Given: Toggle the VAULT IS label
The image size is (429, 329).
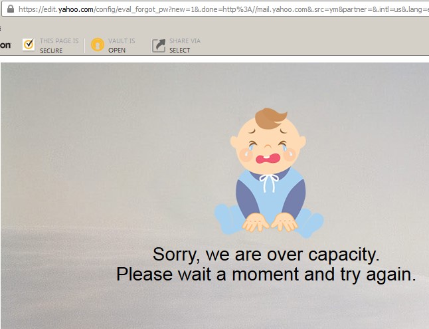Looking at the screenshot, I should coord(122,41).
